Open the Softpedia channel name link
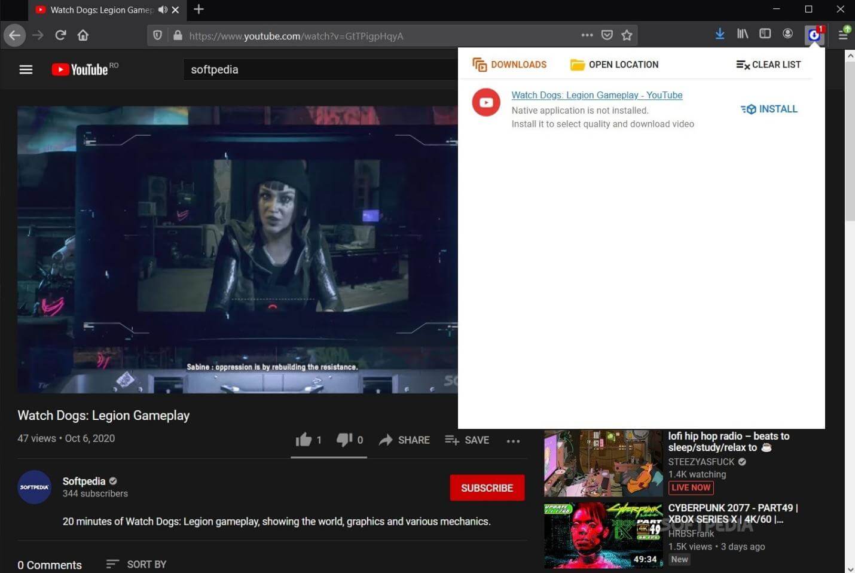 [84, 481]
